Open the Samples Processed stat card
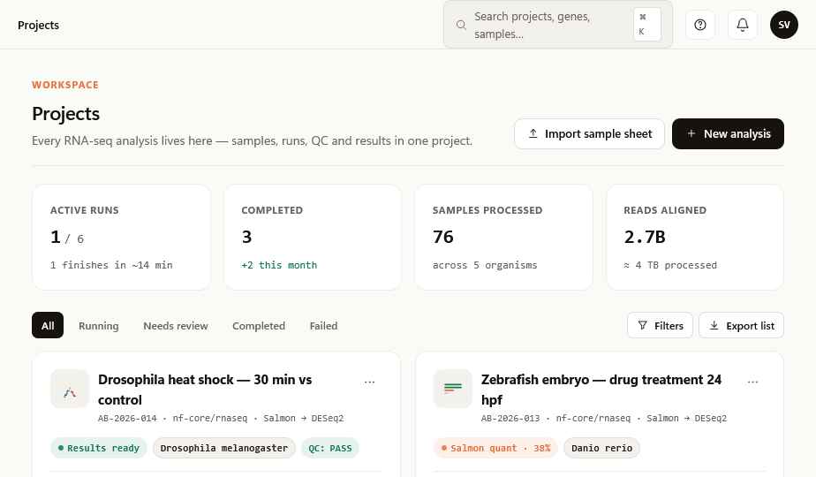The width and height of the screenshot is (816, 477). pyautogui.click(x=503, y=238)
